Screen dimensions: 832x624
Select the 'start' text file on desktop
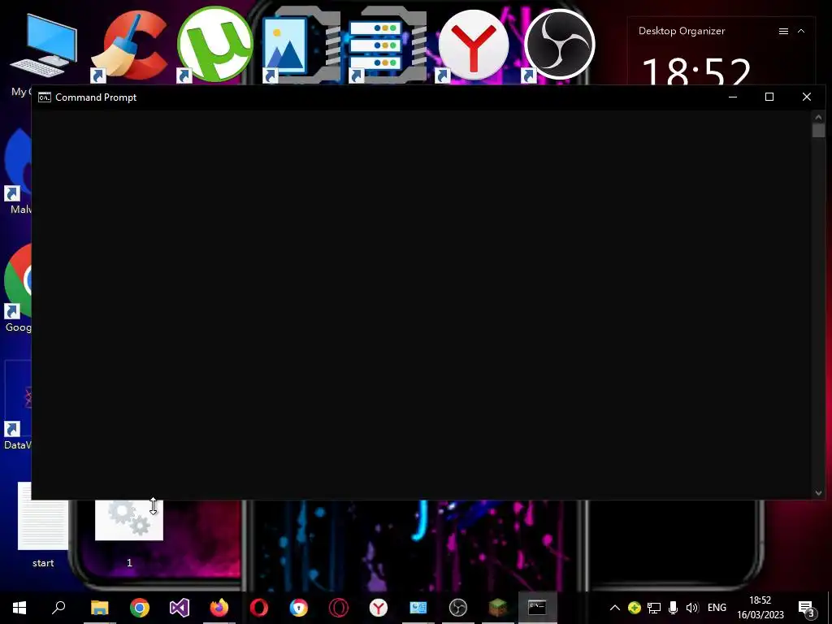click(x=43, y=524)
